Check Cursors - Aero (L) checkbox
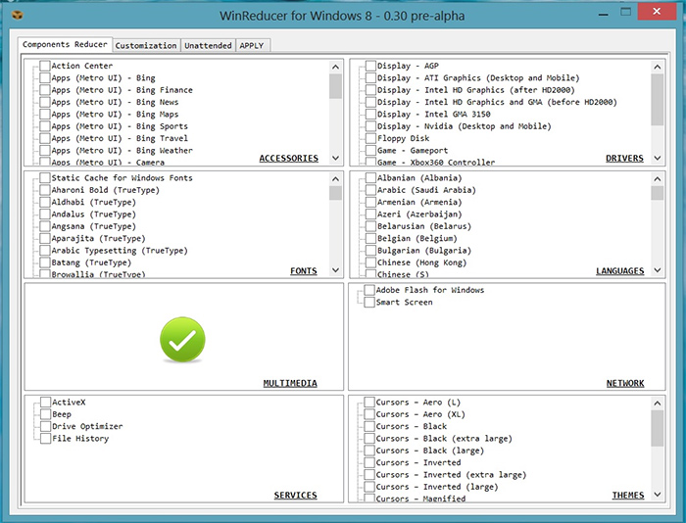Image resolution: width=686 pixels, height=523 pixels. 369,402
